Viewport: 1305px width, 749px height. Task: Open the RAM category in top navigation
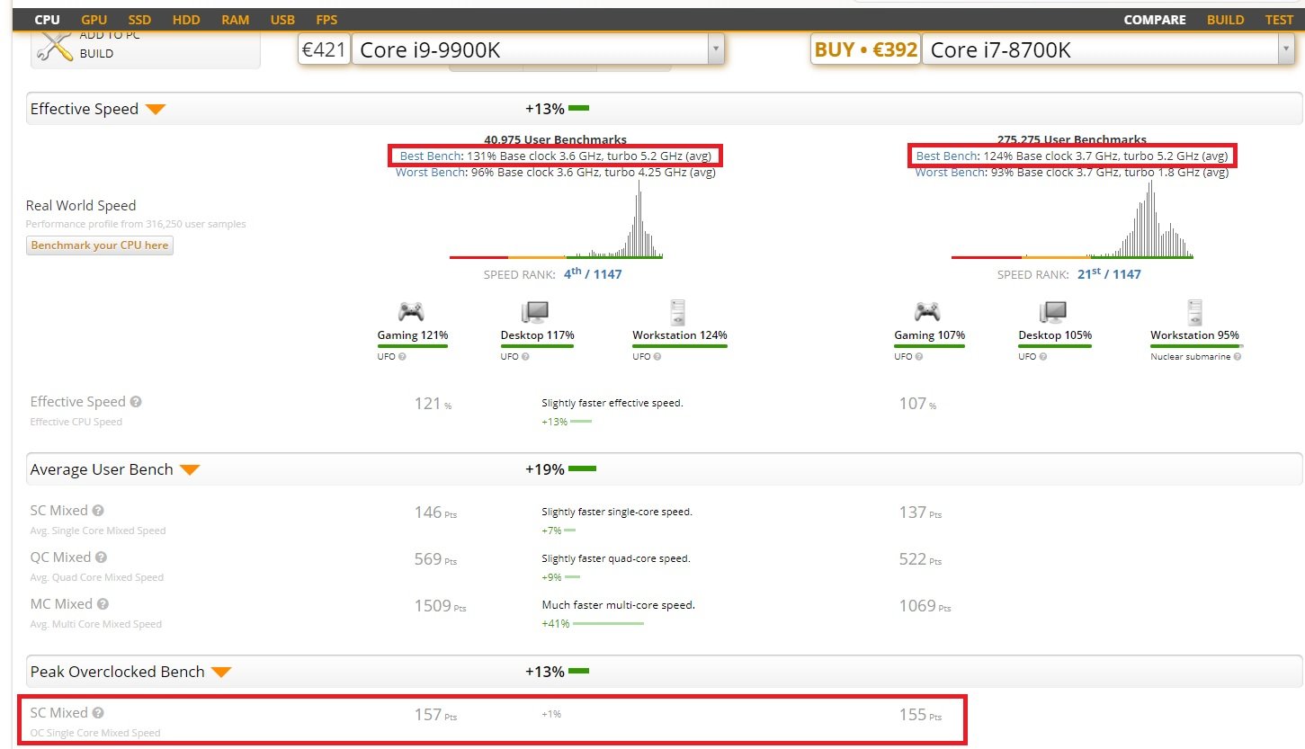point(235,20)
